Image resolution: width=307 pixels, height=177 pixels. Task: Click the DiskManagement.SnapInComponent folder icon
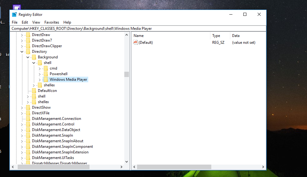click(x=28, y=147)
